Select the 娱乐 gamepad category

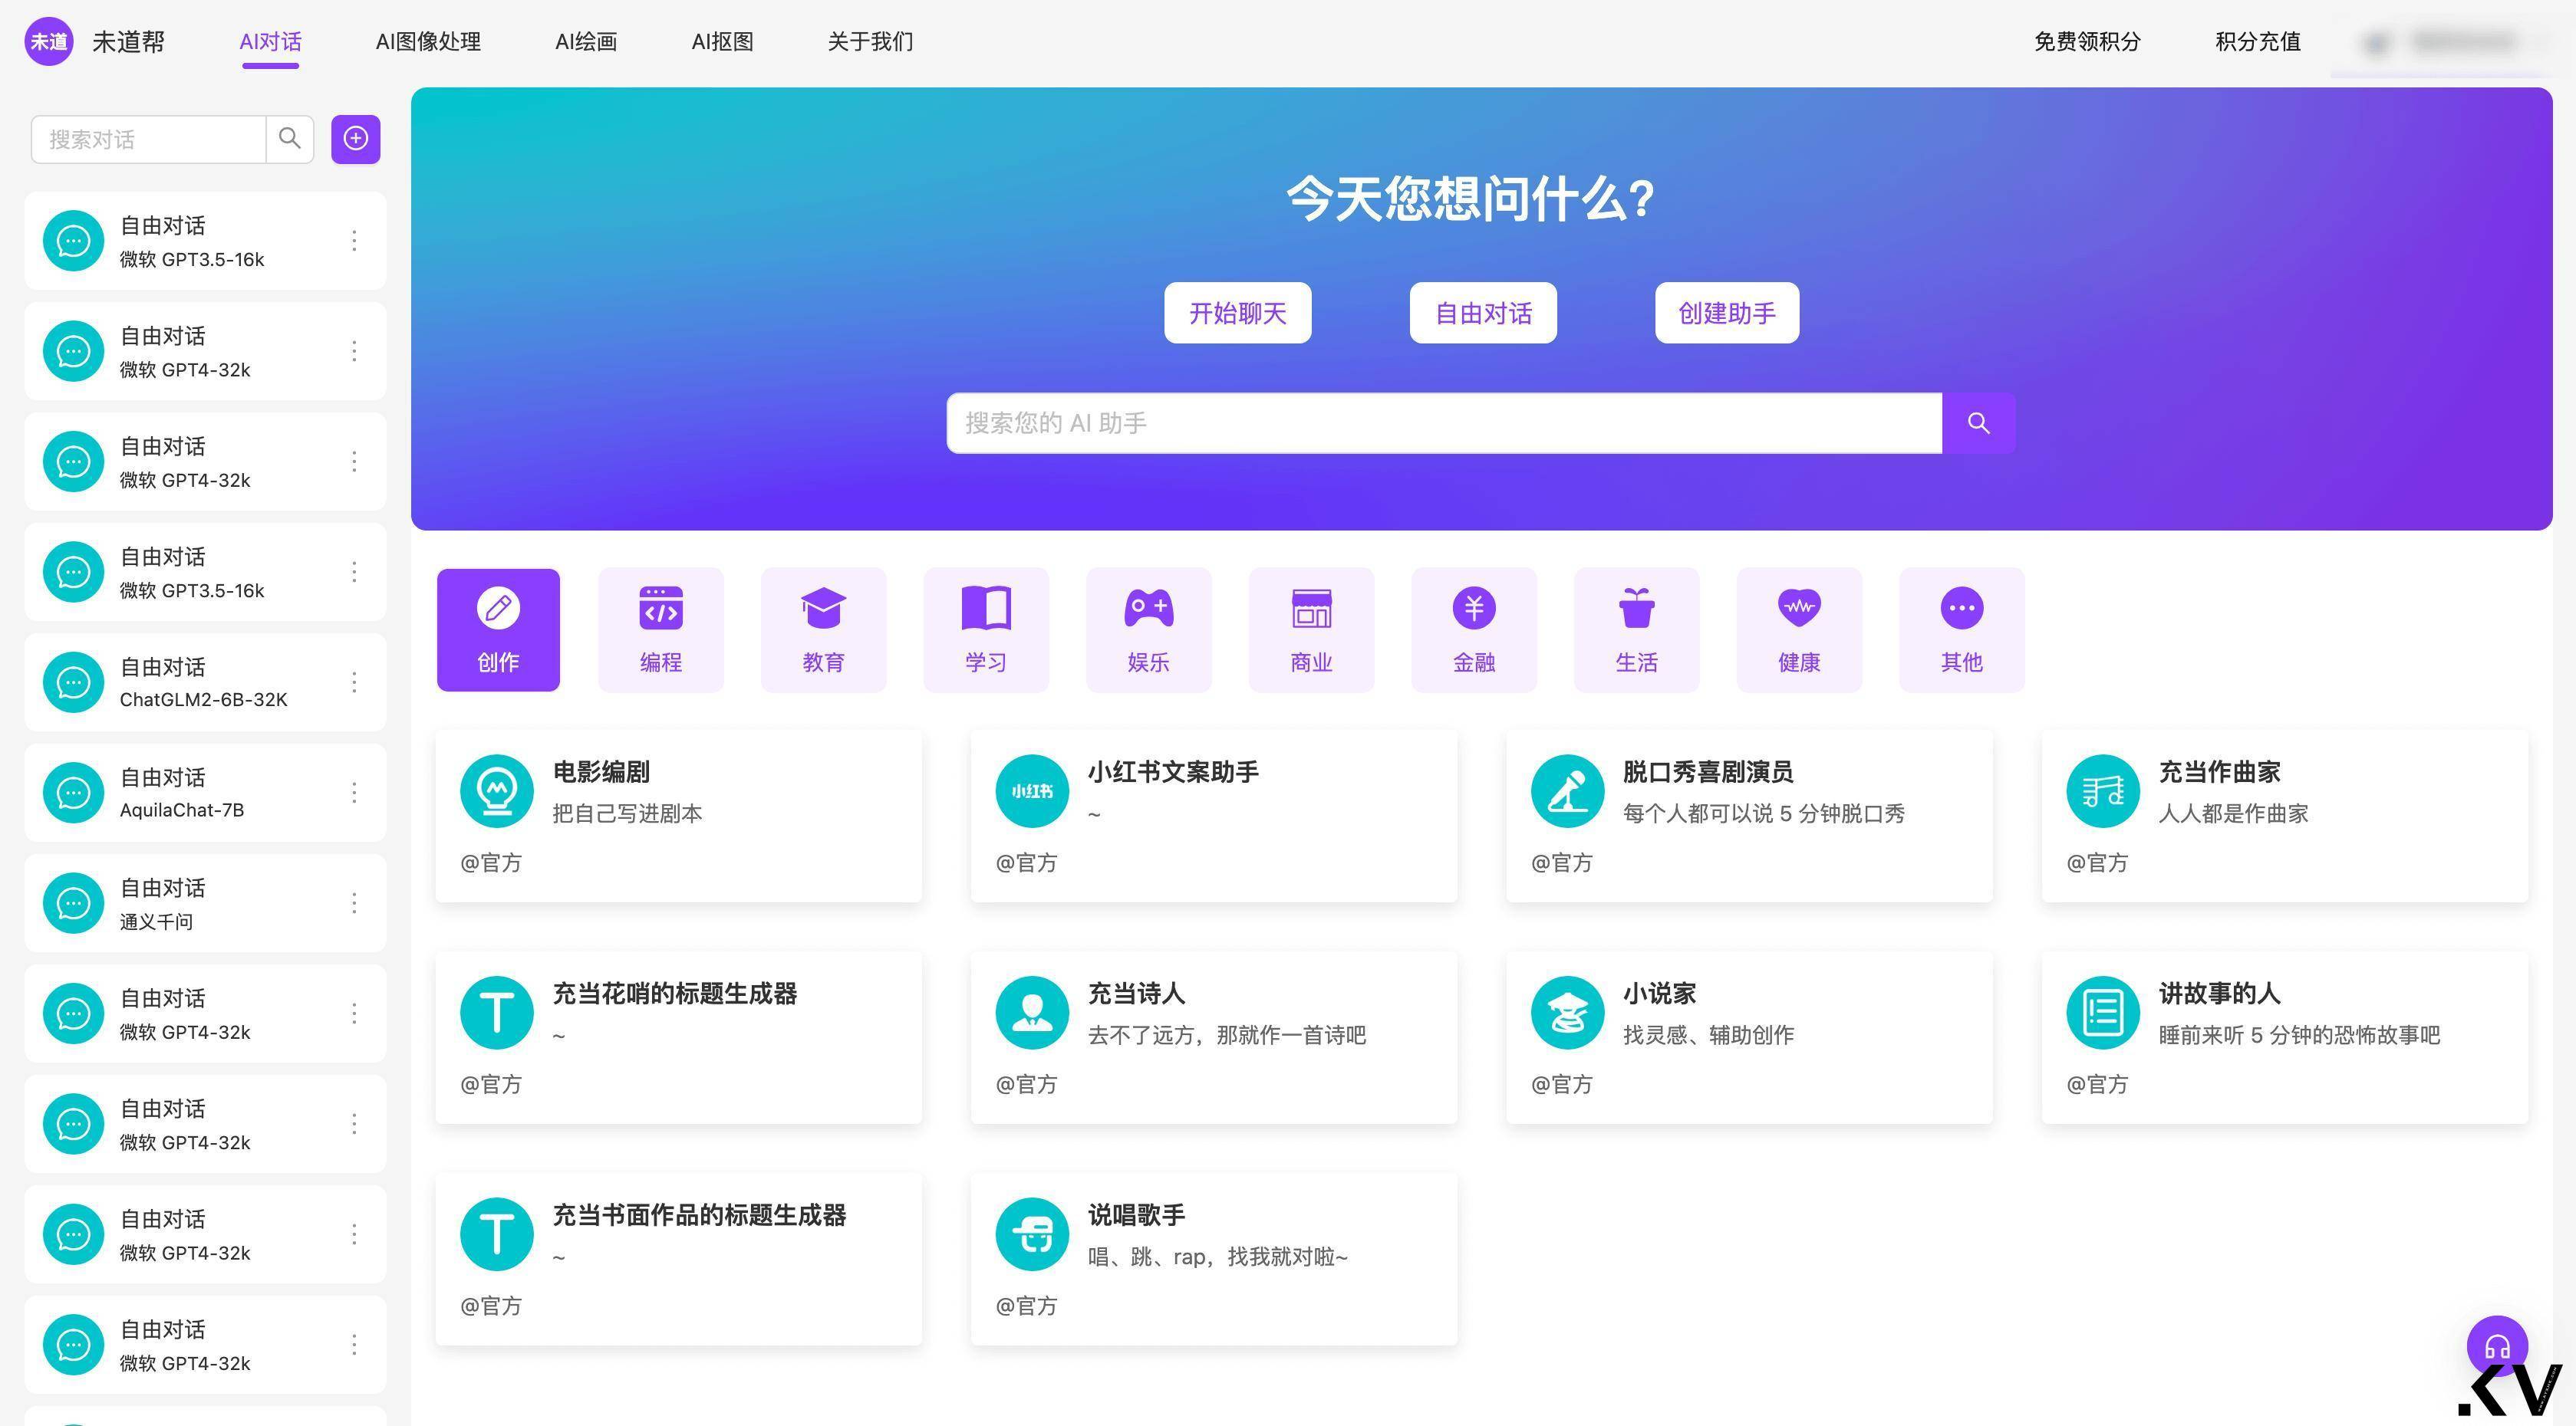(1148, 629)
